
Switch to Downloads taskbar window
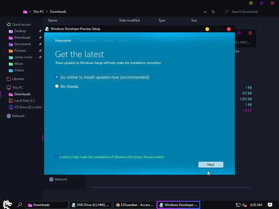point(47,205)
